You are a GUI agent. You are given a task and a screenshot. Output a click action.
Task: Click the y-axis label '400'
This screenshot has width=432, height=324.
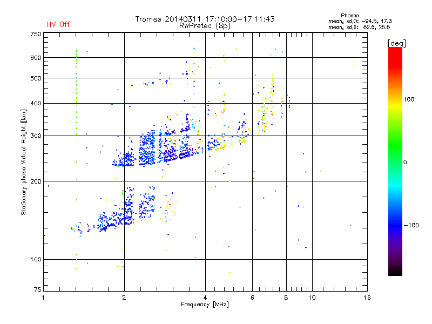coord(36,104)
